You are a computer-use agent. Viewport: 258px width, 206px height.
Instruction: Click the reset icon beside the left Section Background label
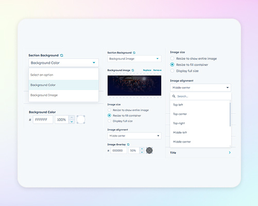point(62,55)
